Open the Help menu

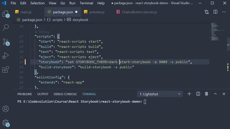tap(101, 3)
